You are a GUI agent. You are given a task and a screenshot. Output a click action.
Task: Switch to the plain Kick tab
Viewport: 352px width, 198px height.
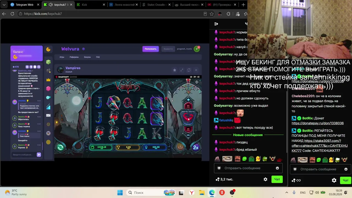click(x=91, y=5)
